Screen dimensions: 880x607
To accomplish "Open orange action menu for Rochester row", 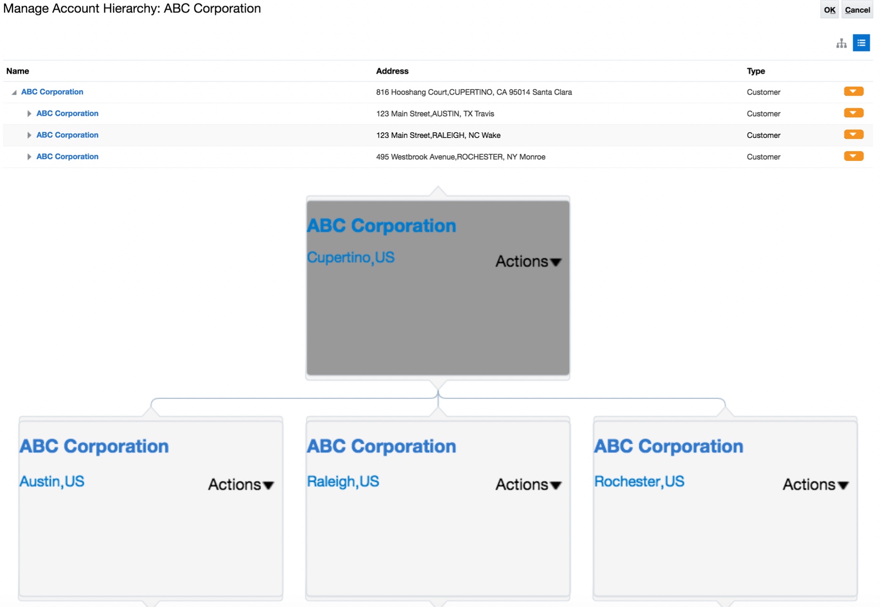I will (x=853, y=157).
